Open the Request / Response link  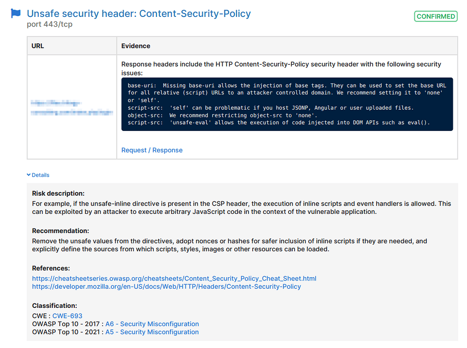click(x=152, y=150)
